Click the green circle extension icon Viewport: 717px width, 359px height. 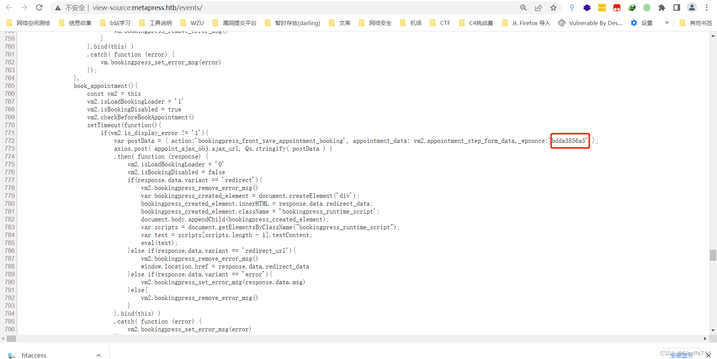(x=647, y=7)
